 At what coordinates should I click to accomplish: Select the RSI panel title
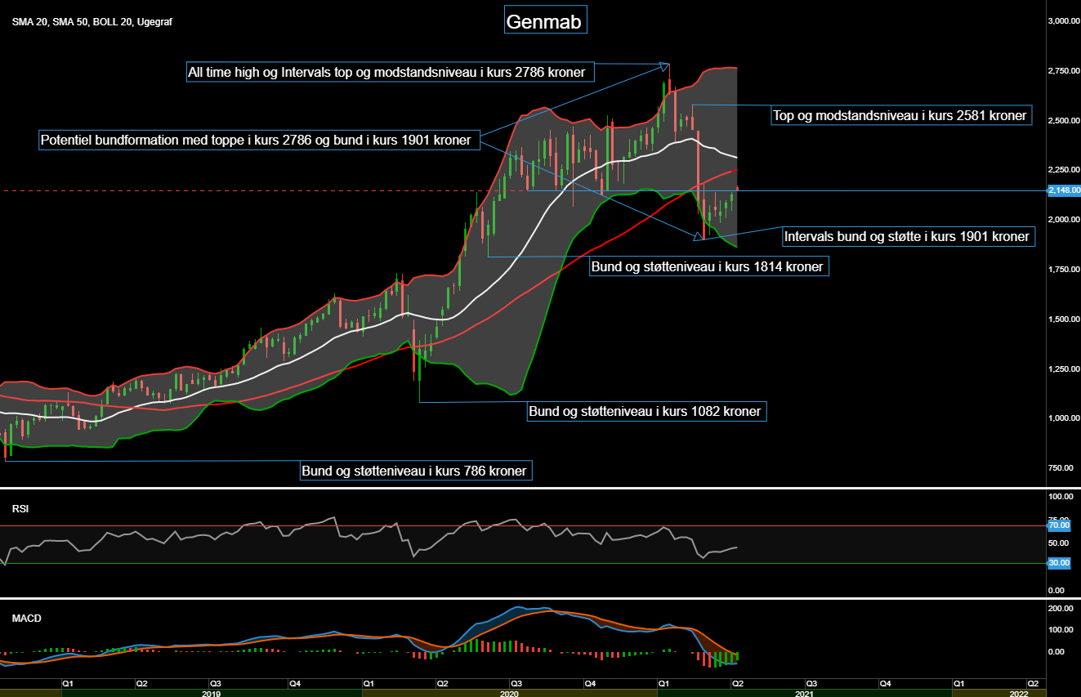pos(20,508)
